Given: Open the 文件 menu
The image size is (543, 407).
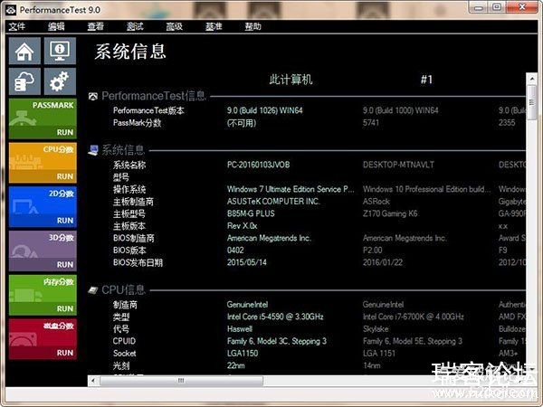Looking at the screenshot, I should [x=17, y=26].
